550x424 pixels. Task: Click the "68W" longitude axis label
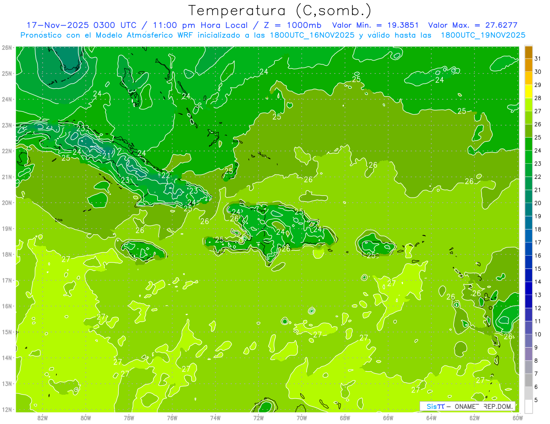point(345,418)
